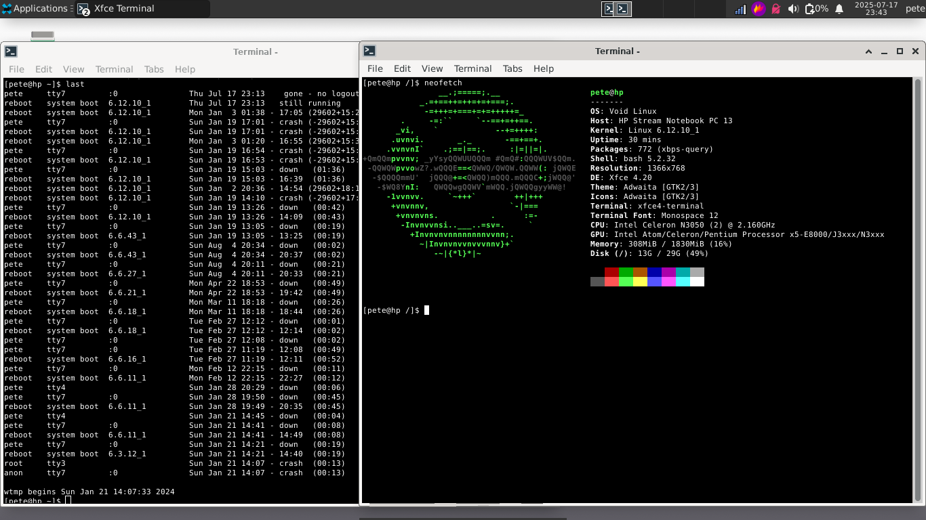The width and height of the screenshot is (926, 520).
Task: Click the neofetch terminal window icon
Action: (x=369, y=51)
